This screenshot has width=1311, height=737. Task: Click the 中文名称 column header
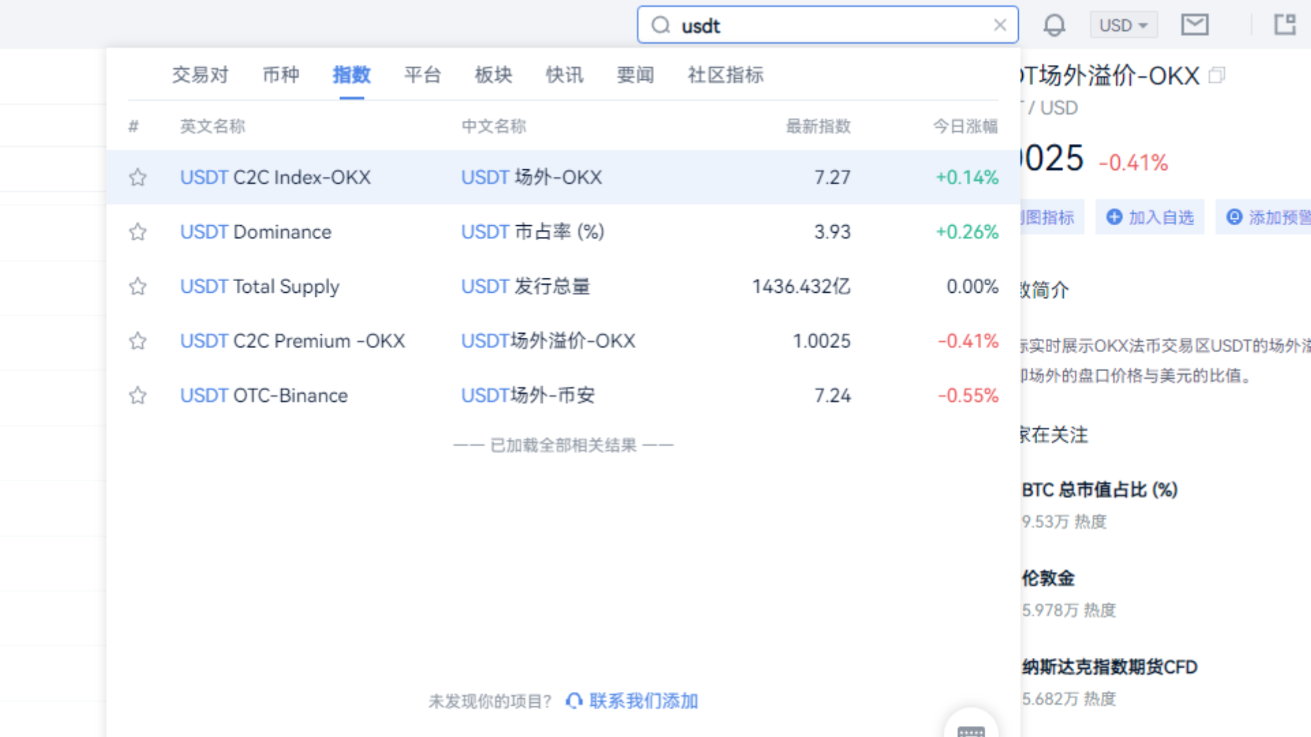494,126
